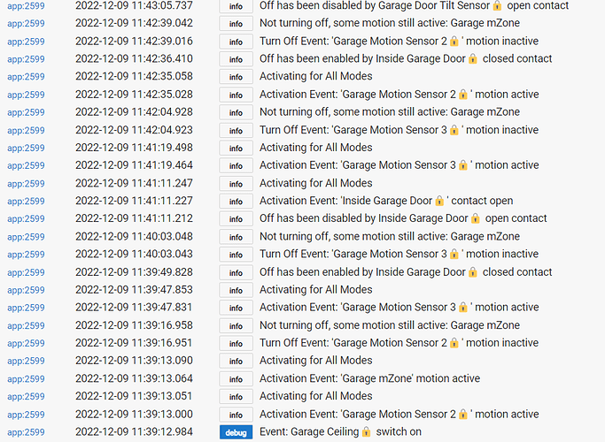This screenshot has width=605, height=442.
Task: Click lock icon in 11:42:39.016 Turn Off Event
Action: [x=454, y=41]
